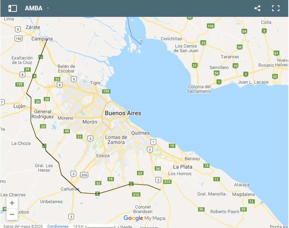This screenshot has width=289, height=228.
Task: Open the Condiciones terms link
Action: click(x=58, y=226)
